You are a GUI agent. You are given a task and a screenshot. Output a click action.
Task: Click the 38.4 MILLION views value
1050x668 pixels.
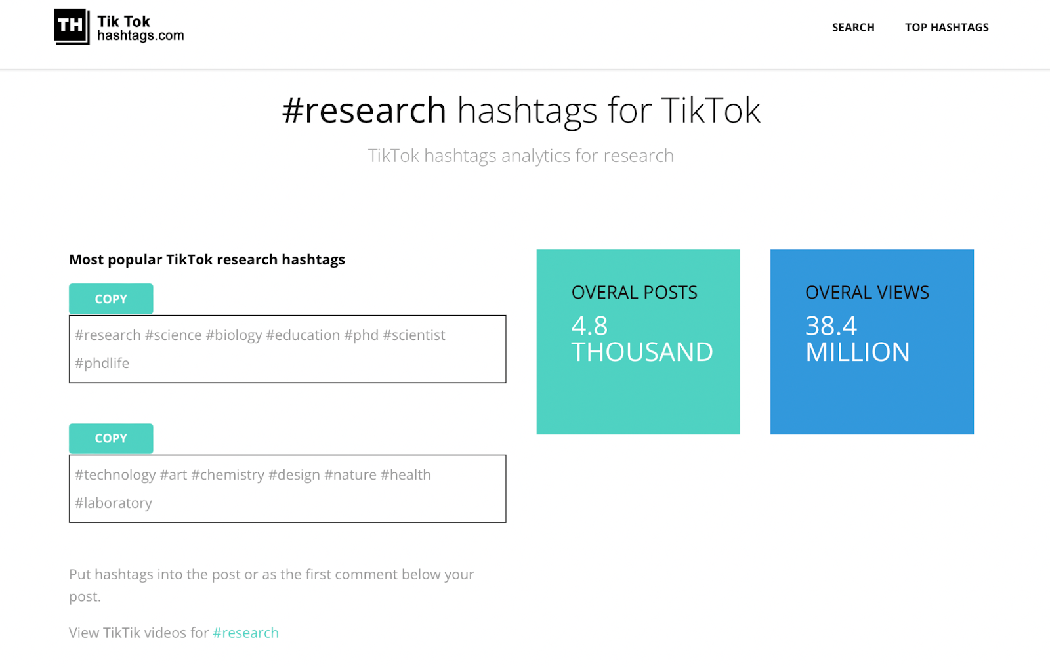[x=857, y=339]
